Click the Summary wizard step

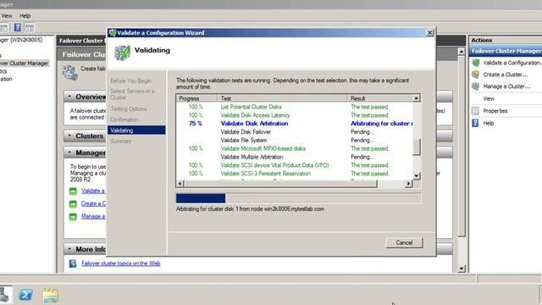click(121, 141)
